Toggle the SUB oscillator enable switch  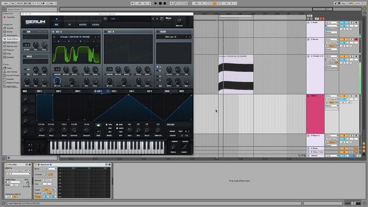point(24,32)
